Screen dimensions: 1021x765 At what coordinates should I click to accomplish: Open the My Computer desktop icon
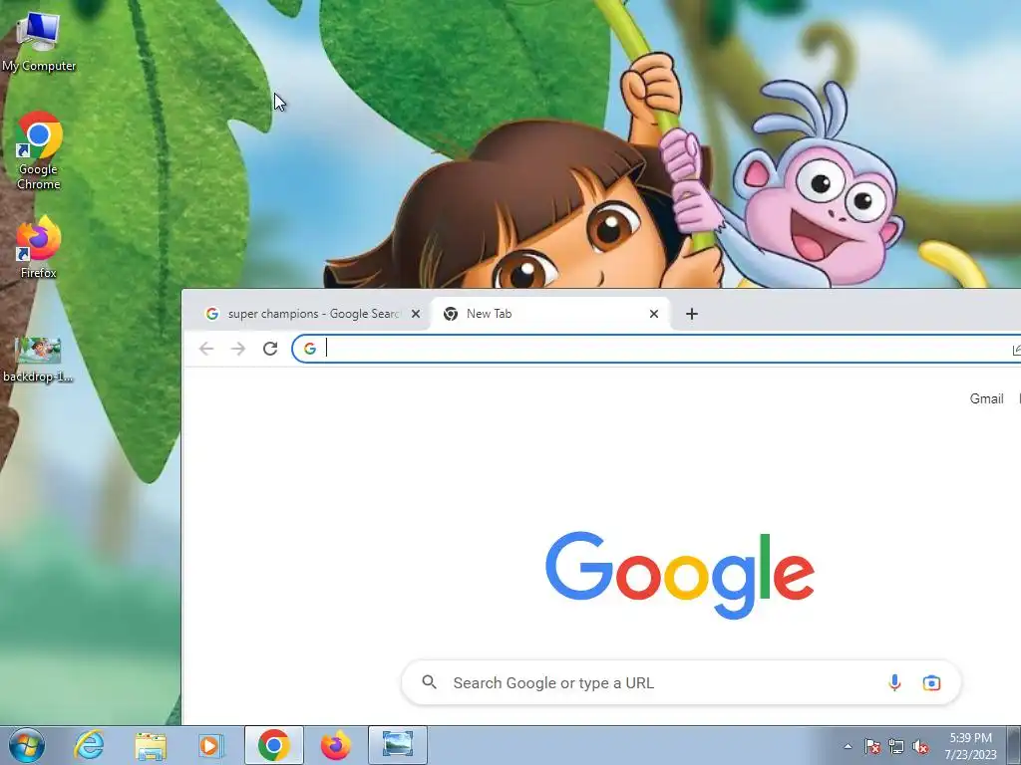click(x=38, y=42)
